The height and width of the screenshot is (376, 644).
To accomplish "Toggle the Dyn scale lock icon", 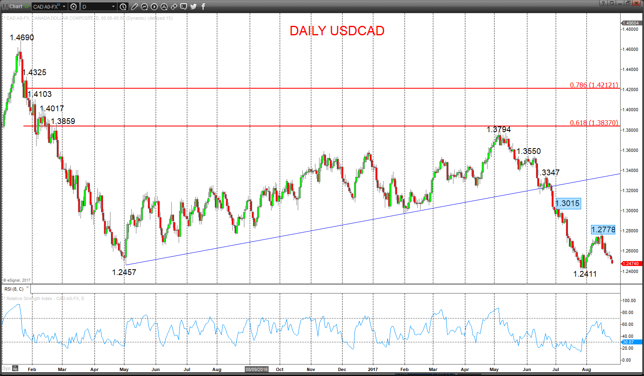I will click(x=15, y=368).
